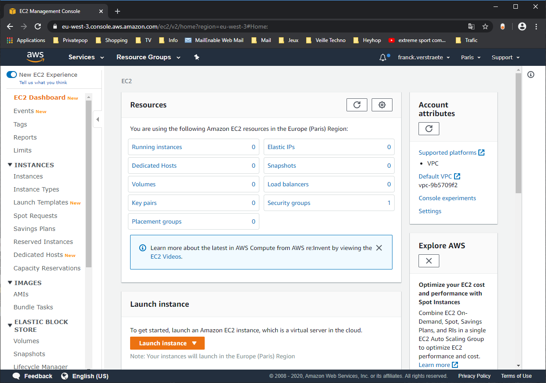Open AMIs in sidebar
The image size is (546, 383).
pos(21,294)
